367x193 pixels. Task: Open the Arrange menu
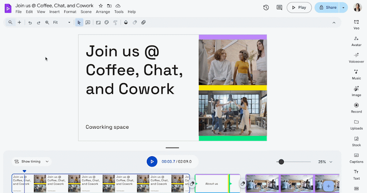(103, 12)
